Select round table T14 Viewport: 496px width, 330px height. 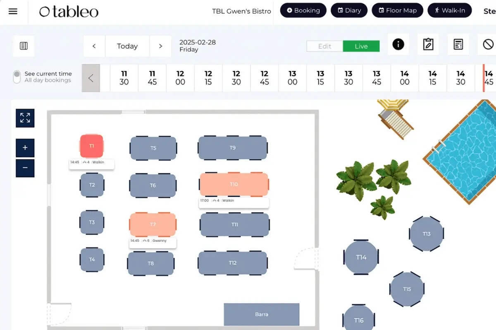coord(361,257)
